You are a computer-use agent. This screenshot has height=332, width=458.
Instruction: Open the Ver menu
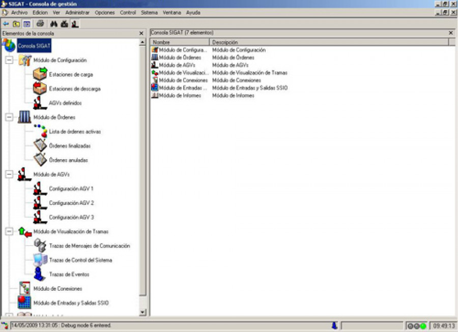(x=56, y=13)
